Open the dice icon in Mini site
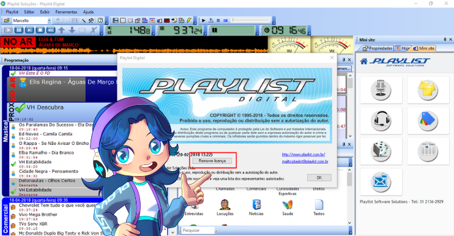Viewport: 454px width, 236px height. (381, 151)
